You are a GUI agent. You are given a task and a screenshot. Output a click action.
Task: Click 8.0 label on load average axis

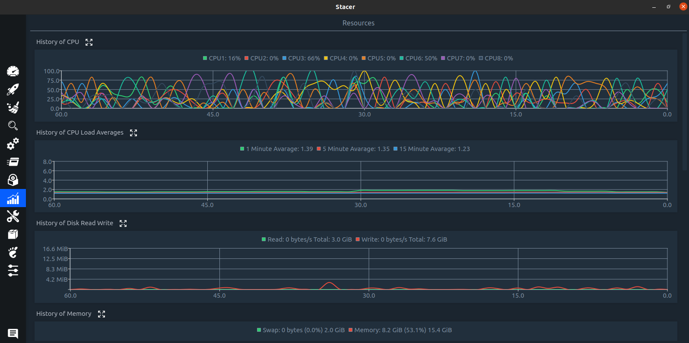[47, 162]
